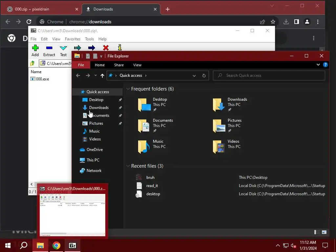Click the 7-Zip Info icon
The height and width of the screenshot is (252, 336).
click(120, 47)
